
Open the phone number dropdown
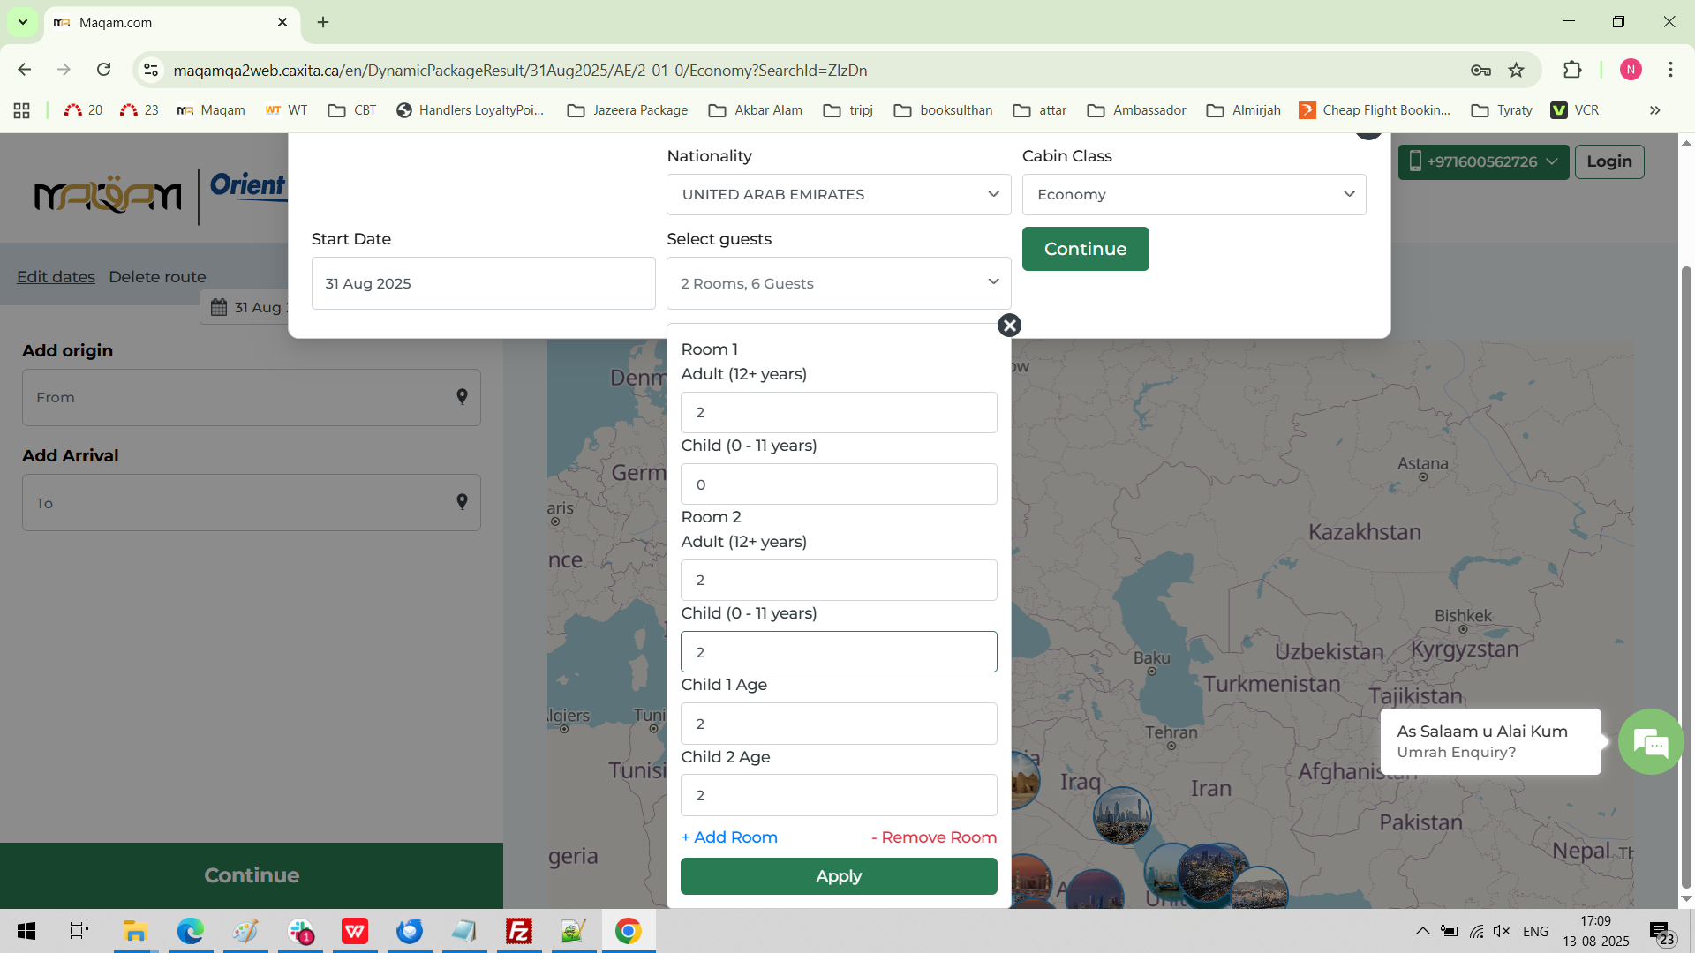(1482, 161)
